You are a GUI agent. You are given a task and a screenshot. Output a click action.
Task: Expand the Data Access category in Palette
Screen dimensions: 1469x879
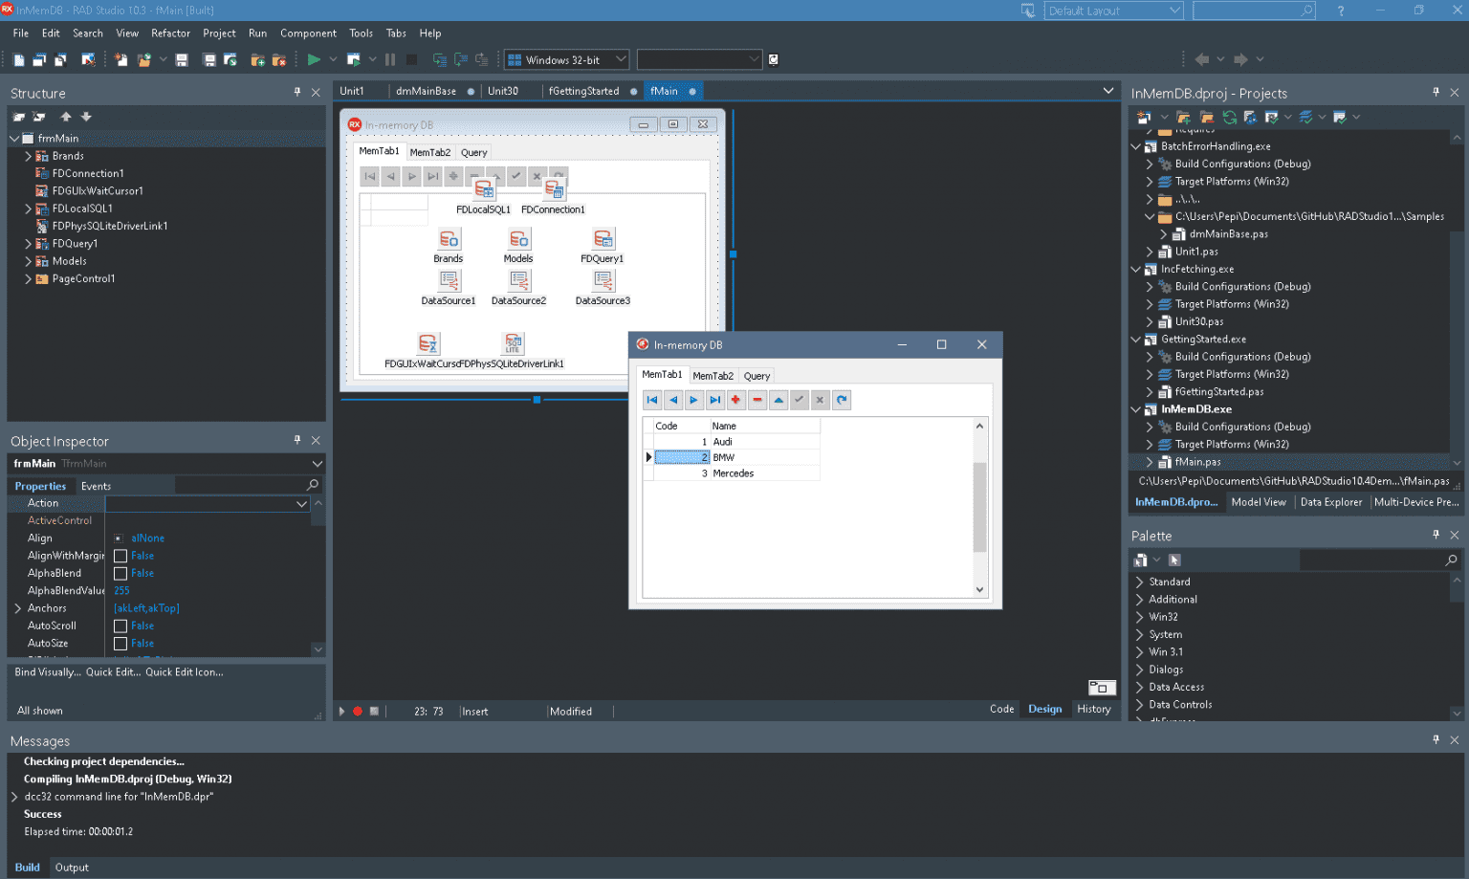coord(1139,687)
